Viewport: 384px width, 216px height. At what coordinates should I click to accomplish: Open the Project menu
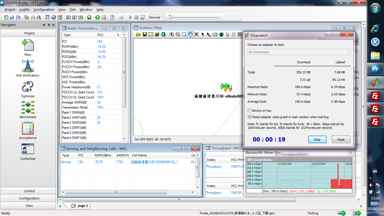[10, 10]
